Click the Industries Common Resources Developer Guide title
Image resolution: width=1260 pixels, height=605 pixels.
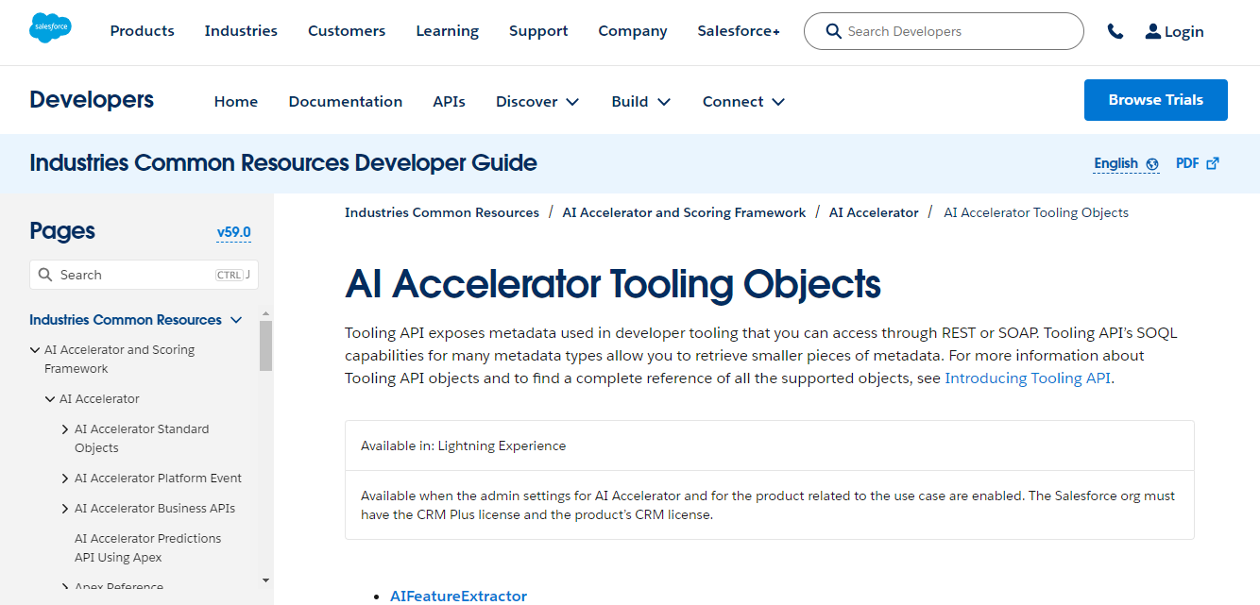click(283, 163)
